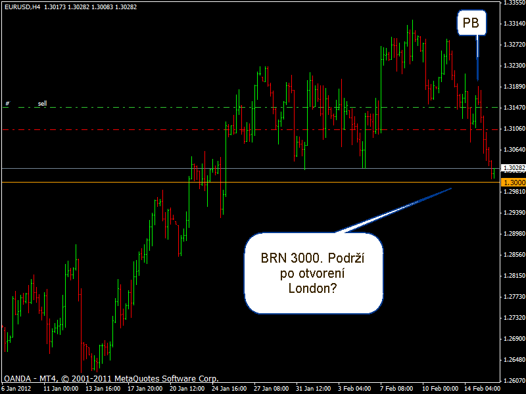
Task: Click the orange 1.3000 price tag
Action: click(x=514, y=183)
